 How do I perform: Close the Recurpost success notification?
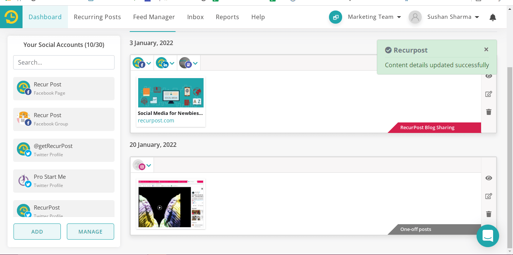click(x=486, y=50)
